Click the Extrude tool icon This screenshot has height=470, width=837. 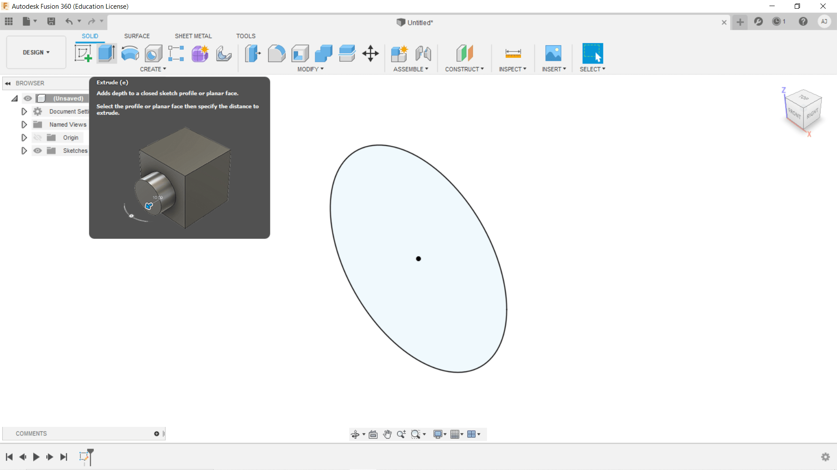point(106,54)
